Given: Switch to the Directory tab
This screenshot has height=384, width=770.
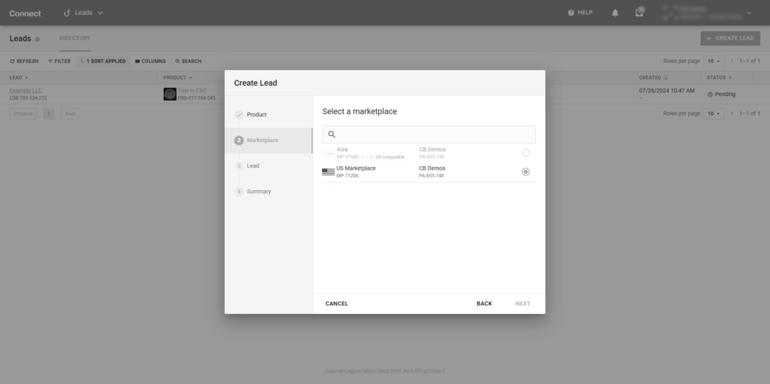Looking at the screenshot, I should (x=74, y=38).
